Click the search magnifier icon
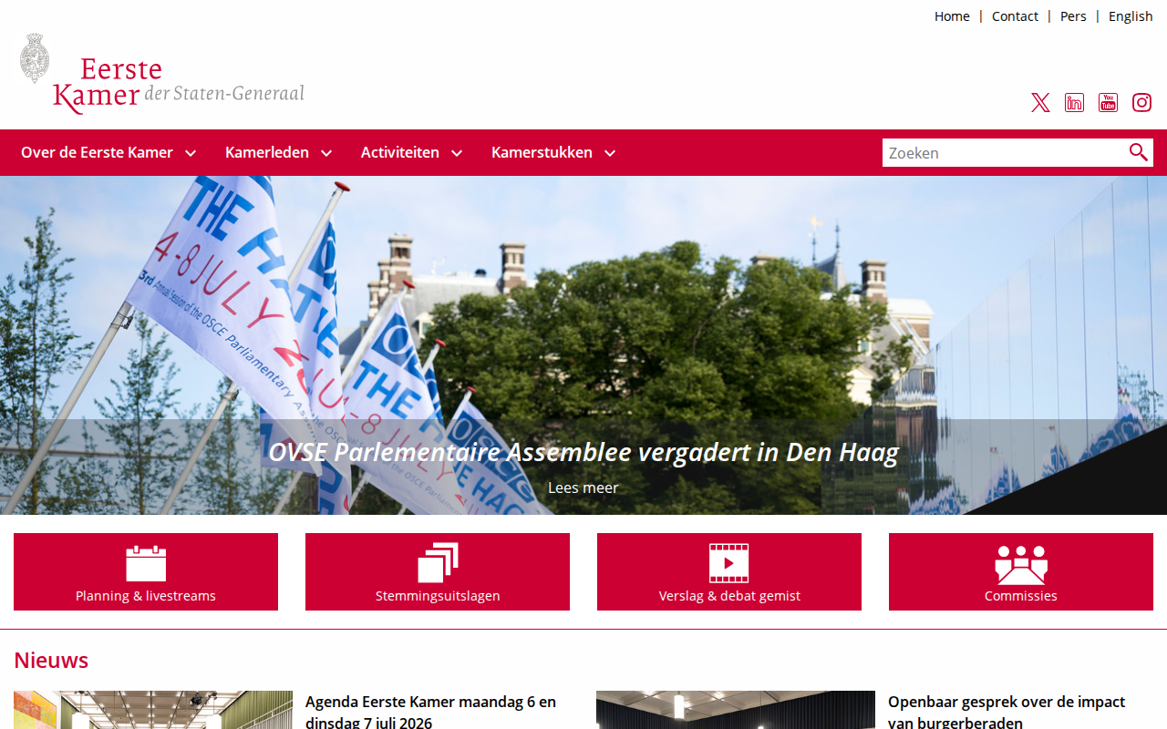 click(x=1139, y=152)
